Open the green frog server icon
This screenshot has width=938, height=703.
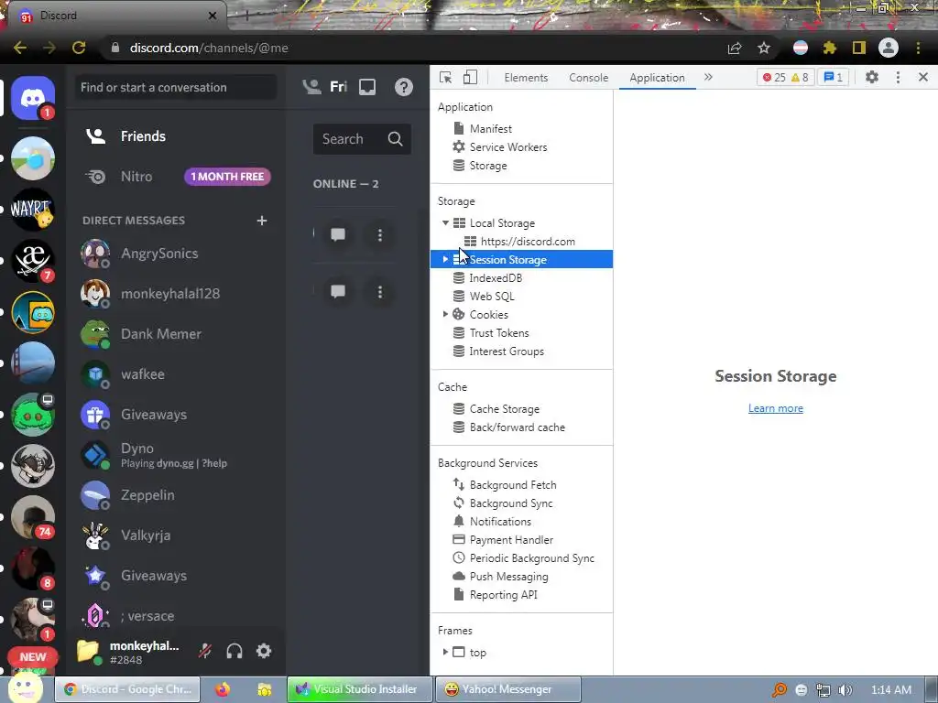point(33,415)
